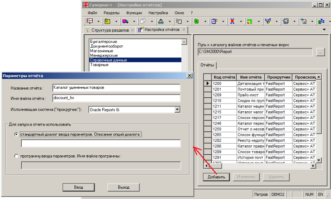Click the Добавить button
This screenshot has height=199, width=331.
[x=216, y=177]
